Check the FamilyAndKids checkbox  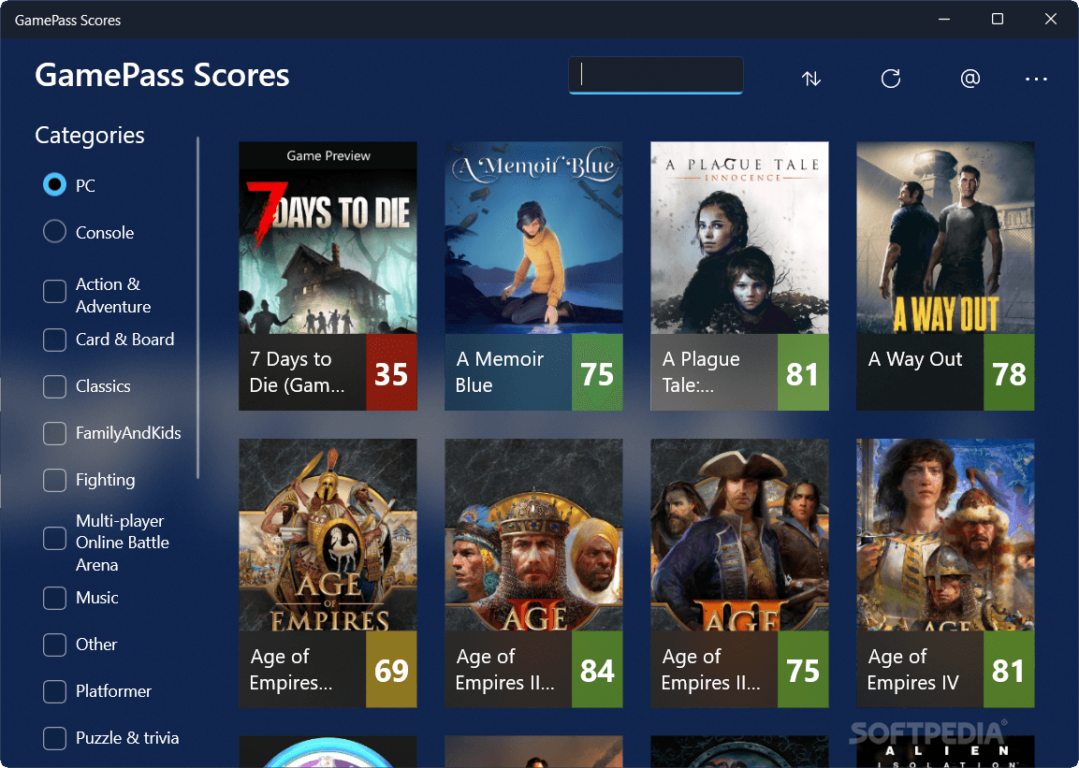click(x=54, y=432)
